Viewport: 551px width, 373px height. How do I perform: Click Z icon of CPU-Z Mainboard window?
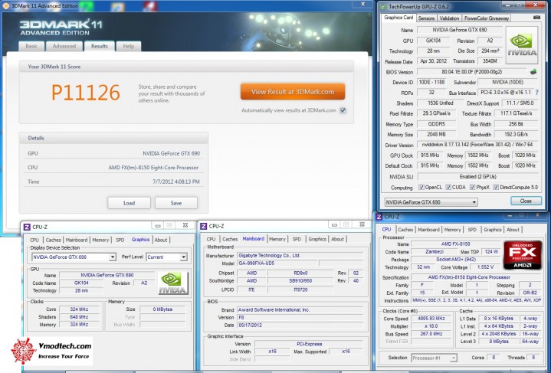[x=203, y=226]
